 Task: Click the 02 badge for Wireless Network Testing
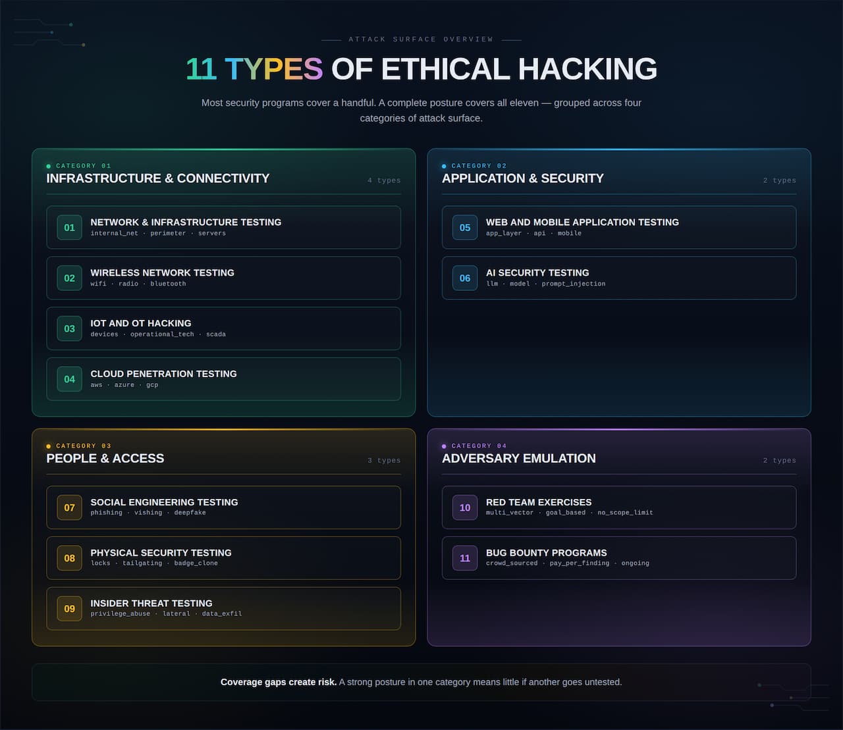coord(69,278)
